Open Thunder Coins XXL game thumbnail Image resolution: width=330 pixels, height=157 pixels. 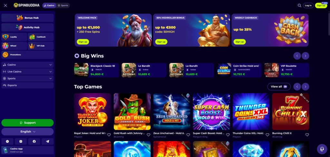251,111
